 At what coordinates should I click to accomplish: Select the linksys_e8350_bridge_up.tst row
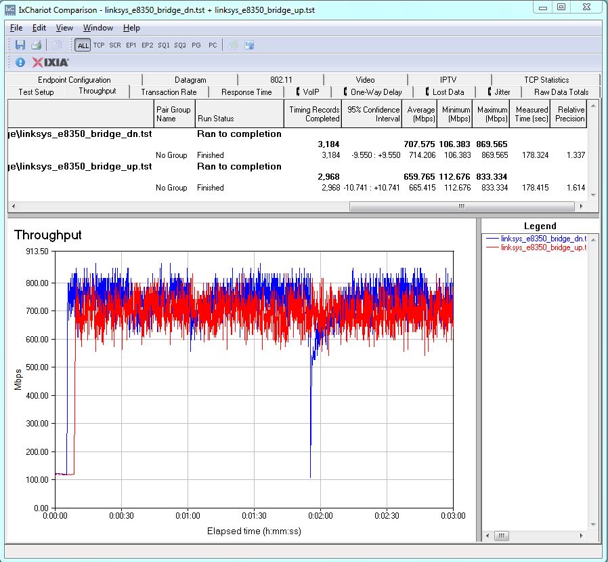(x=297, y=167)
